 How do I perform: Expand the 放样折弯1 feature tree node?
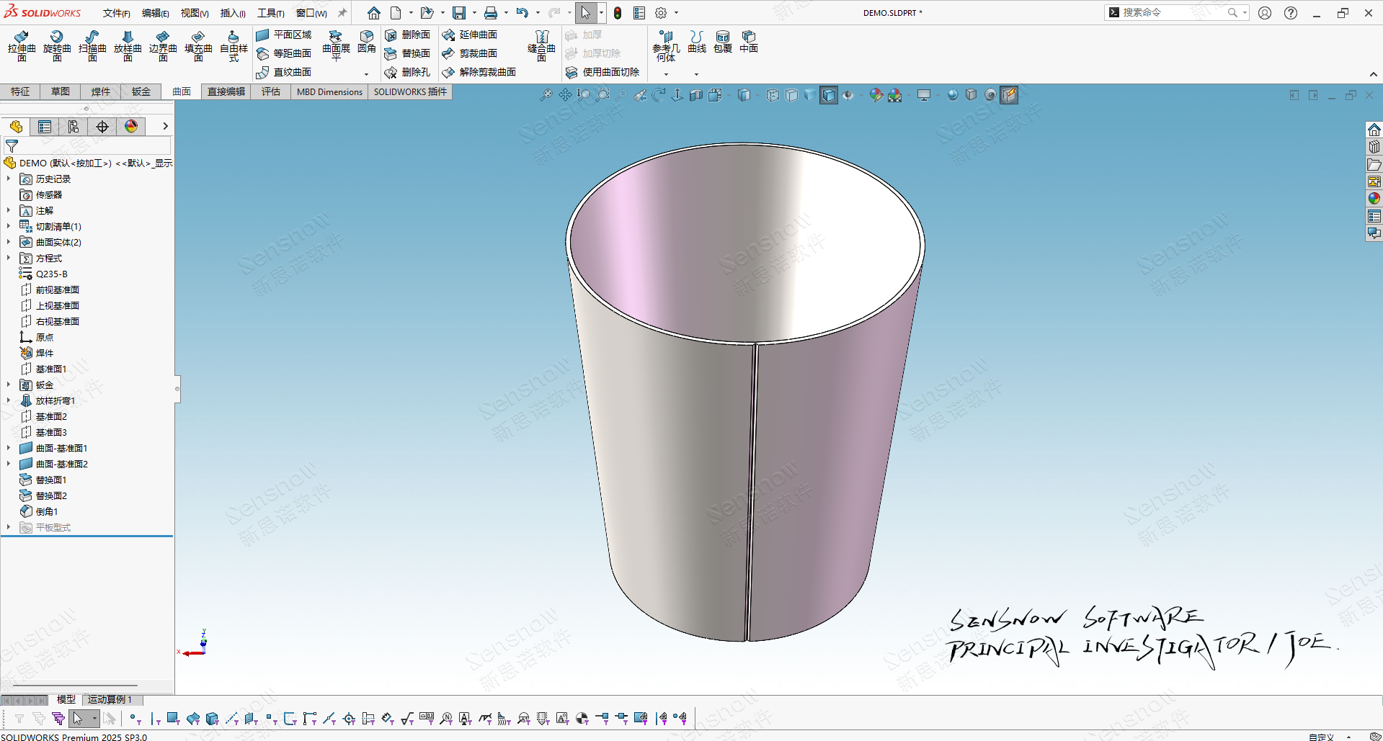coord(9,400)
